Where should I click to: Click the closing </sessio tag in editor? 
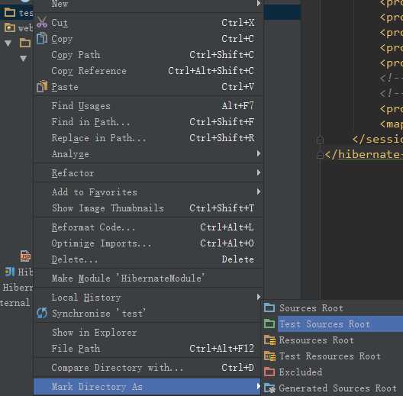[378, 139]
